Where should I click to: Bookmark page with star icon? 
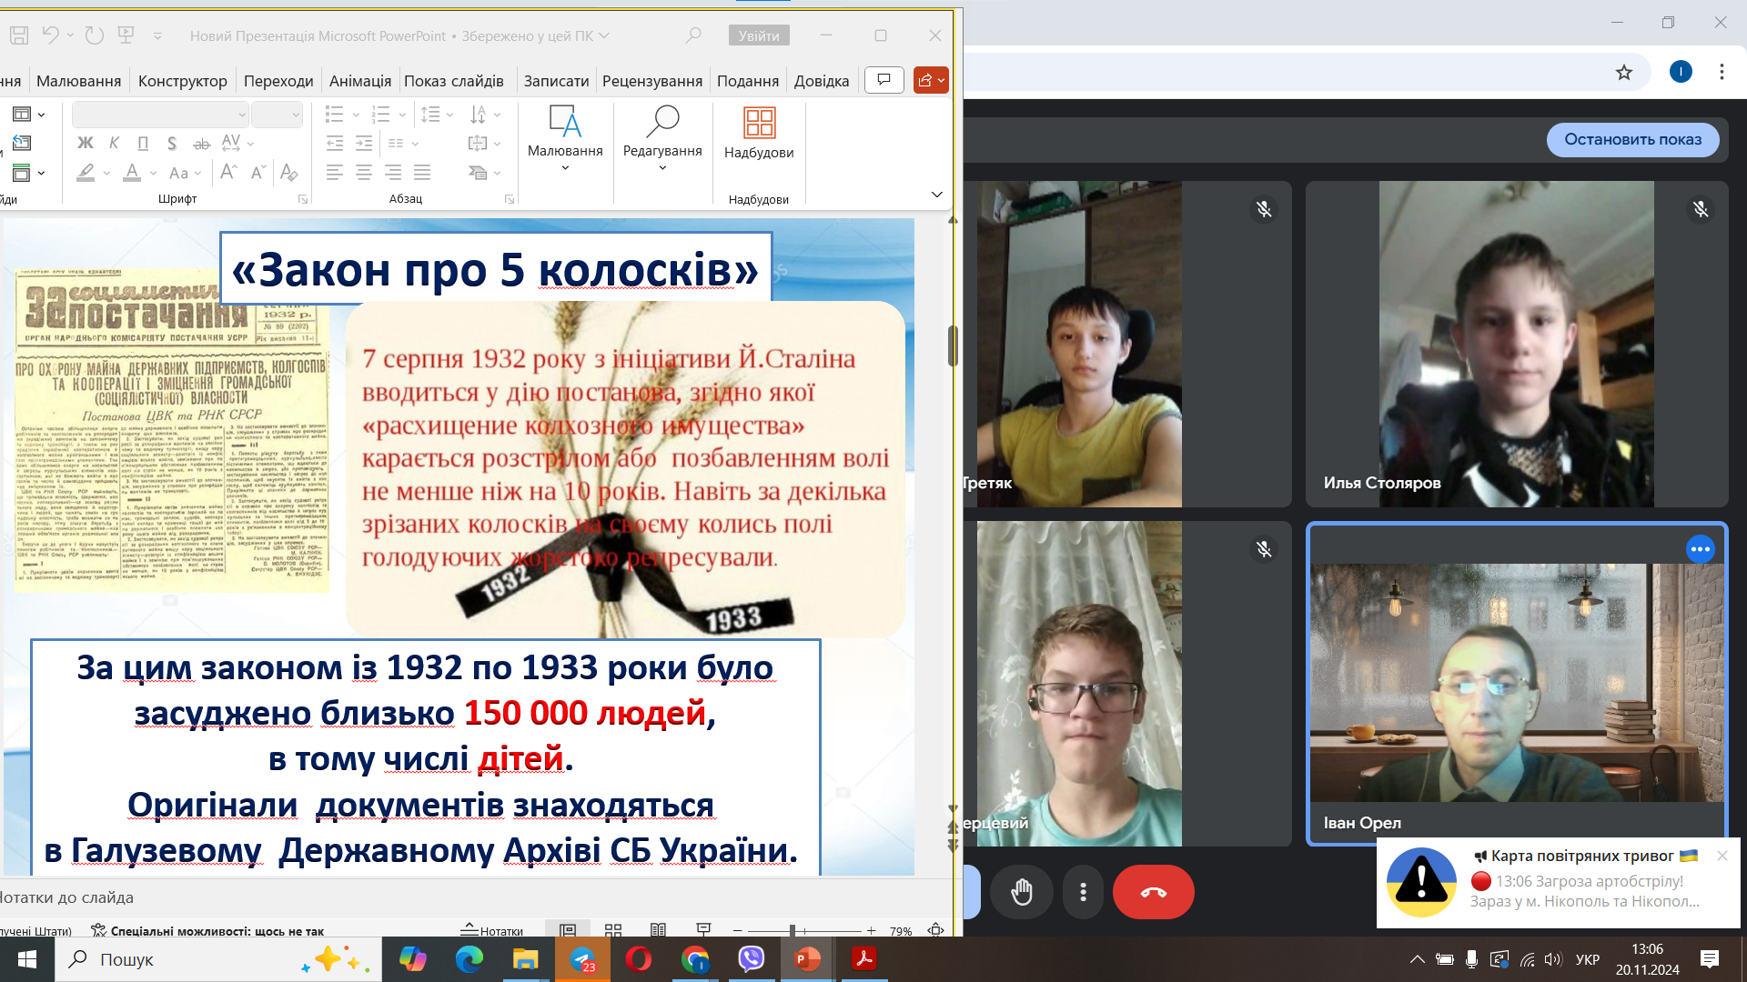(1624, 72)
